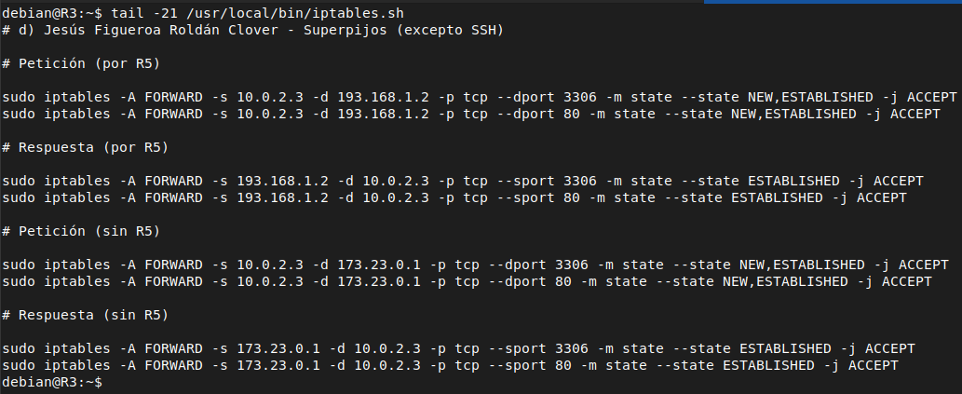This screenshot has height=394, width=962.
Task: Click the rule with 173.23.0.1 dport 80
Action: pyautogui.click(x=467, y=281)
